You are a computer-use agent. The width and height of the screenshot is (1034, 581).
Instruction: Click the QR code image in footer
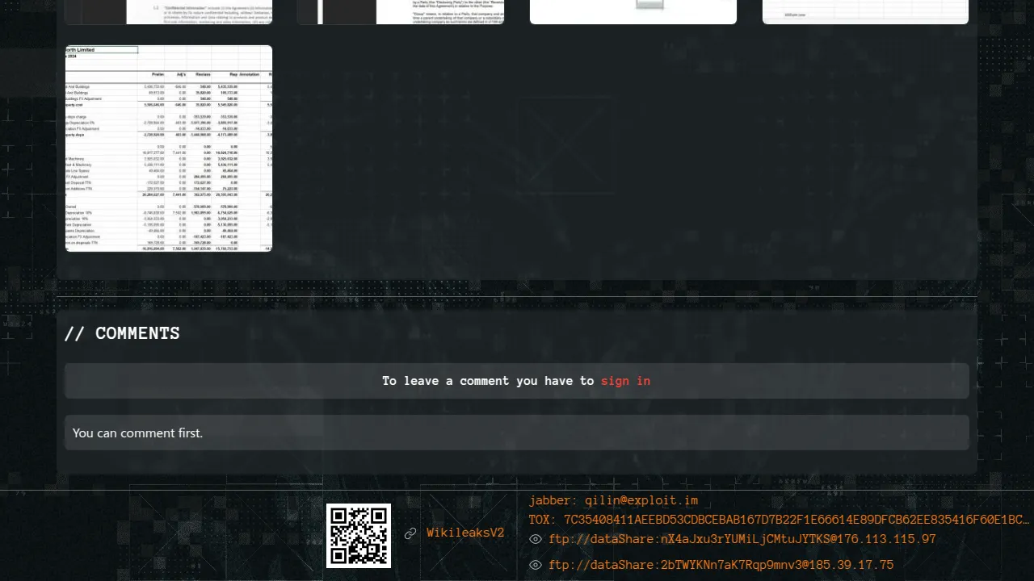(358, 535)
